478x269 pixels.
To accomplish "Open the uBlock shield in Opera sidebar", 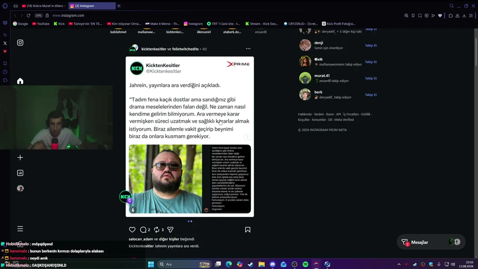I will point(5,51).
